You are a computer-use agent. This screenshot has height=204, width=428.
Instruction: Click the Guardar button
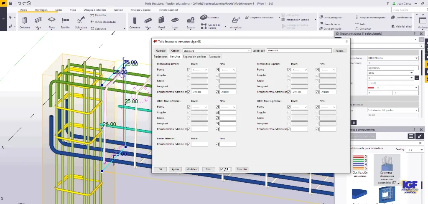click(x=161, y=50)
